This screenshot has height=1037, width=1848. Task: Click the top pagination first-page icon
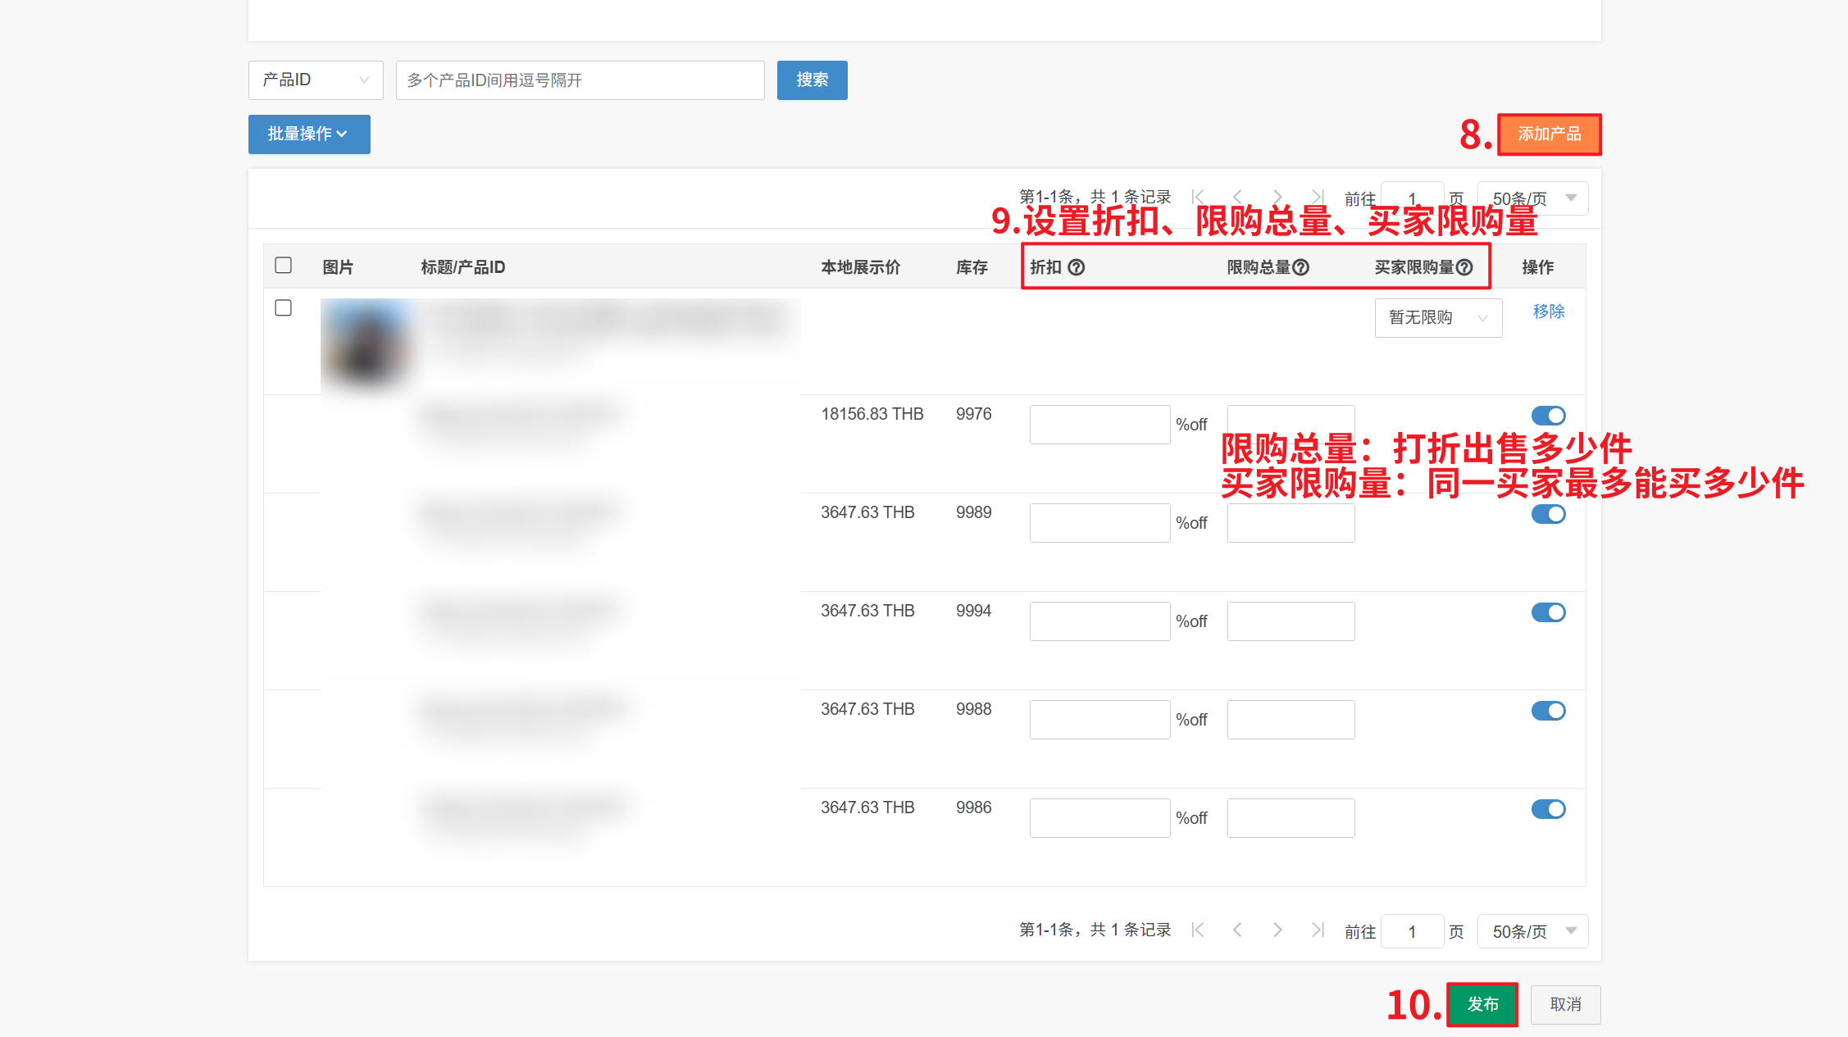pyautogui.click(x=1199, y=197)
